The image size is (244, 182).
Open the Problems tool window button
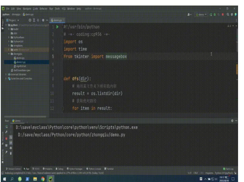coord(47,169)
